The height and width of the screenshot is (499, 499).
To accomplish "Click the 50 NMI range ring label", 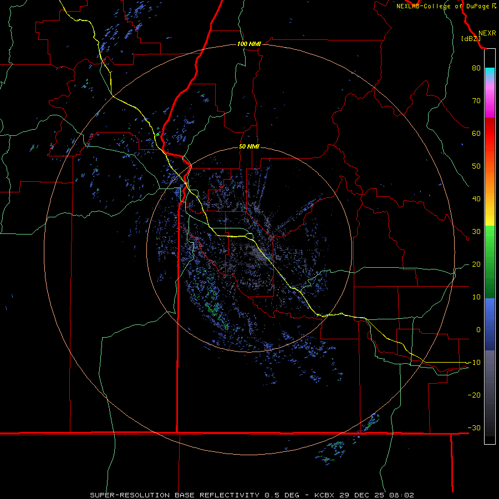I will point(249,147).
